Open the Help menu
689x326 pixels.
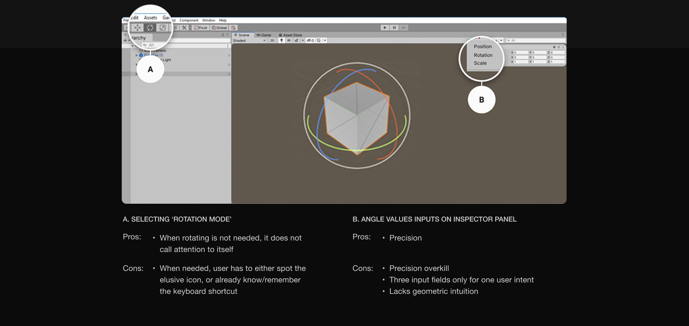[x=223, y=20]
